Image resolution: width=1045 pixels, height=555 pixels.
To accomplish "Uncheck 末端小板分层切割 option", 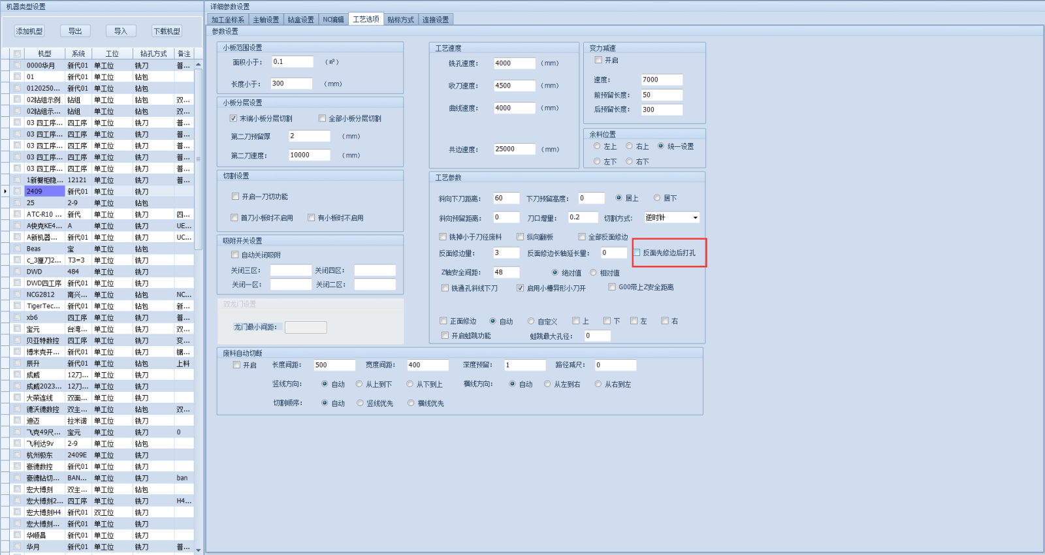I will pyautogui.click(x=233, y=118).
